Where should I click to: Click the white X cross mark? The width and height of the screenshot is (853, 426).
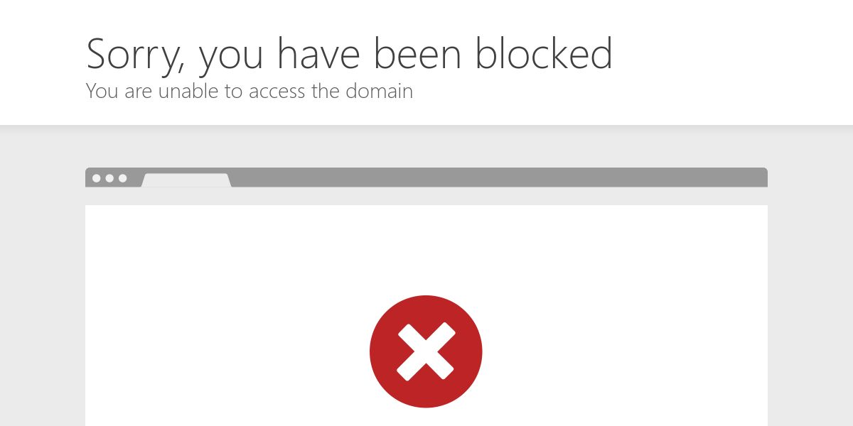click(x=426, y=351)
